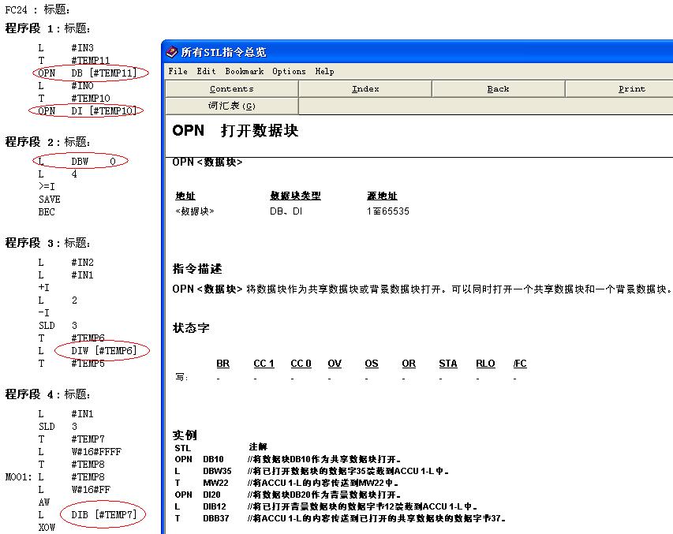Image resolution: width=673 pixels, height=534 pixels.
Task: Select the 'DIB [#TEMP7]' operand
Action: [104, 515]
